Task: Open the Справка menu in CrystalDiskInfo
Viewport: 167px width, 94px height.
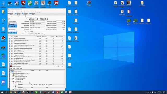Action: click(30, 12)
